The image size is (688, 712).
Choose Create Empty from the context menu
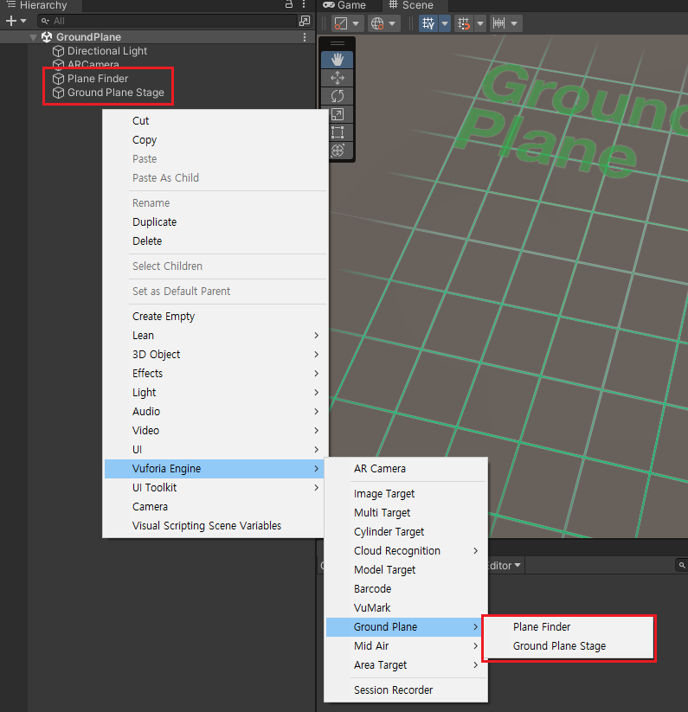coord(214,317)
